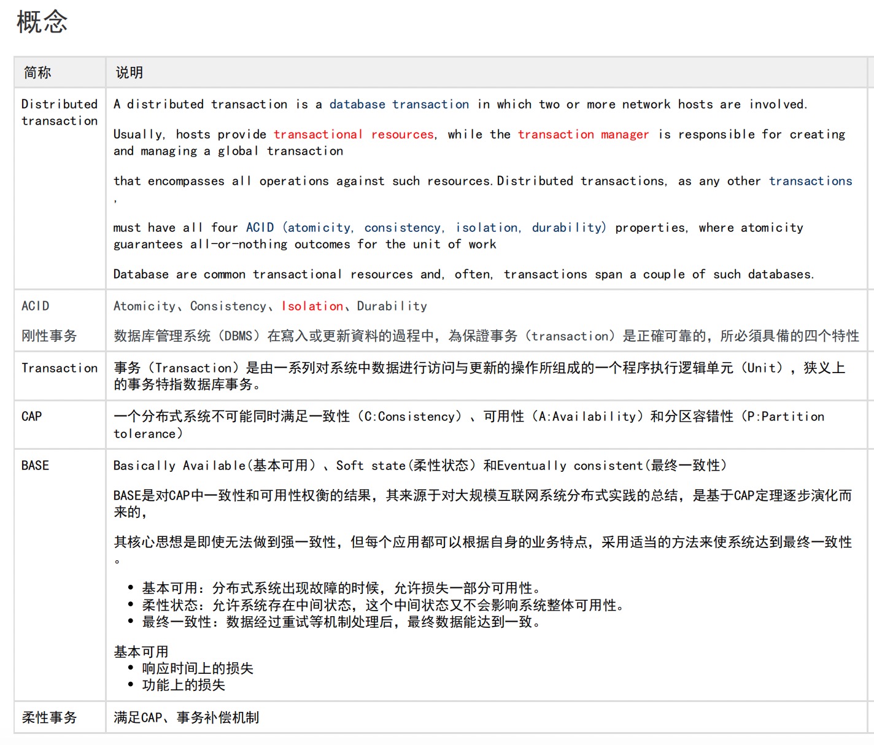Click the 'atomicity' link
Viewport: 874px width, 745px height.
319,228
